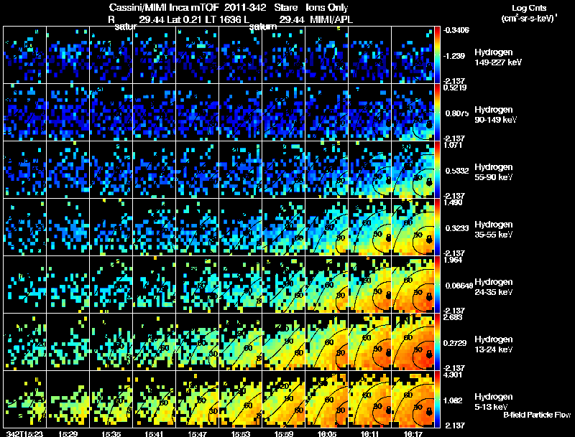This screenshot has width=575, height=437.
Task: Click the B-field Particle Flow text
Action: point(537,415)
